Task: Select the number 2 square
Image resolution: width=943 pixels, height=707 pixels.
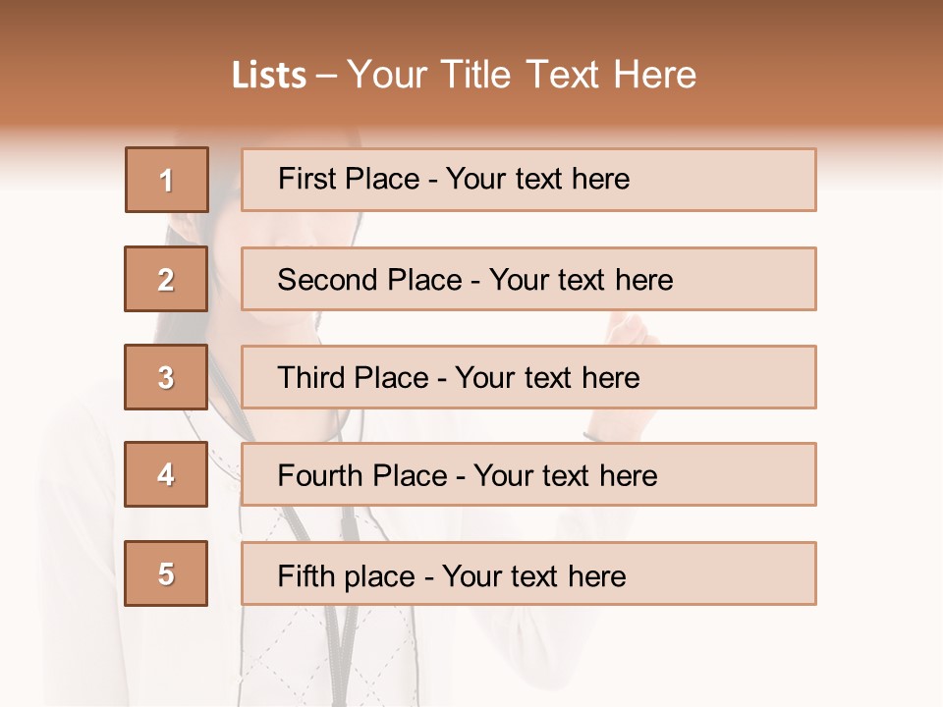Action: tap(166, 279)
